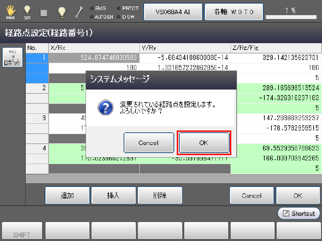Click the blue question mark icon
The height and width of the screenshot is (241, 322).
coord(105,108)
